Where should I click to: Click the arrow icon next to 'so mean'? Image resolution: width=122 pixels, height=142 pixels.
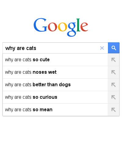(x=113, y=110)
